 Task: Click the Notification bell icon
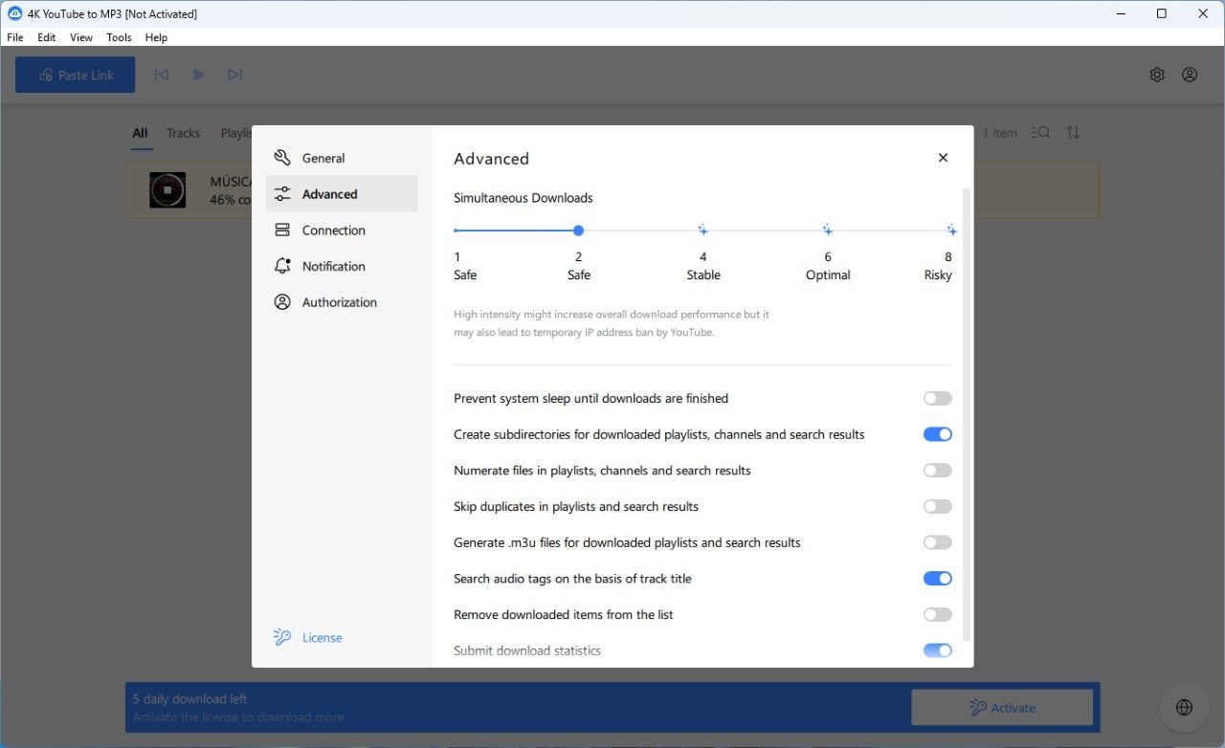[282, 267]
